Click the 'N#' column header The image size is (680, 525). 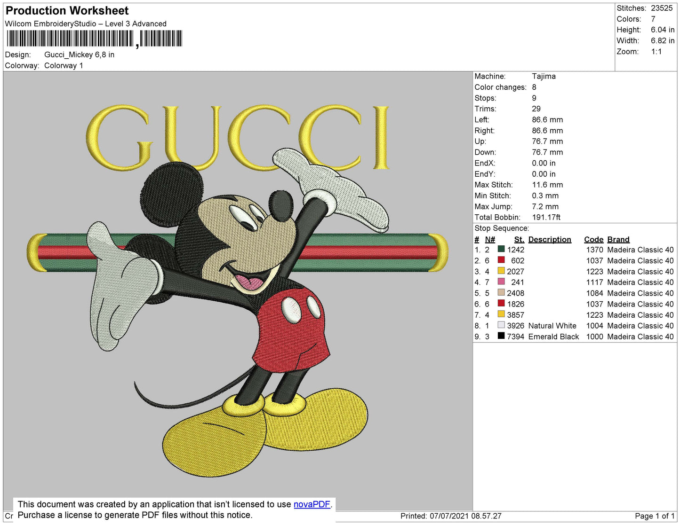coord(490,239)
